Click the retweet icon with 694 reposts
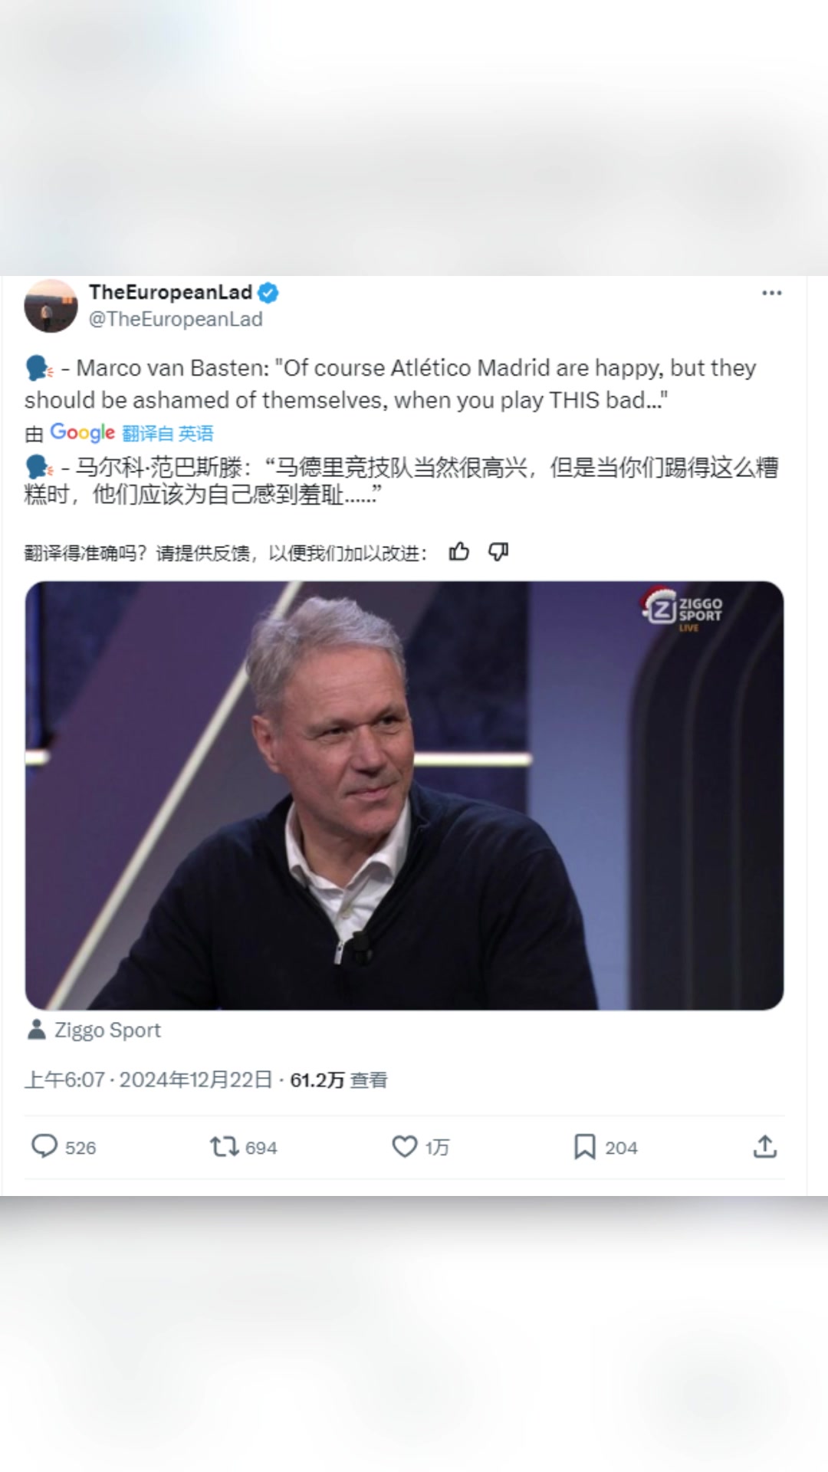Viewport: 828px width, 1472px height. [225, 1146]
